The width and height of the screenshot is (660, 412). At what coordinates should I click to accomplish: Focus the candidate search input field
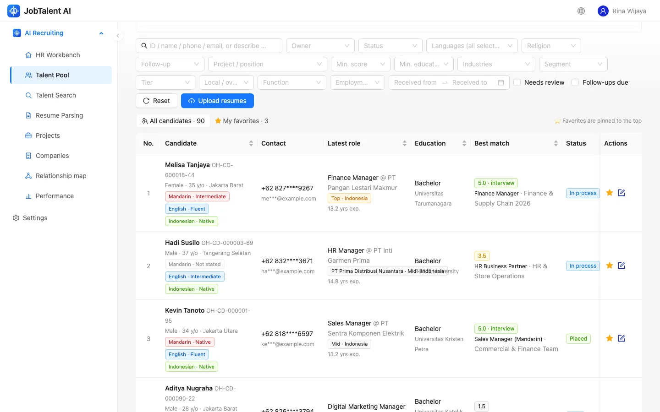209,46
